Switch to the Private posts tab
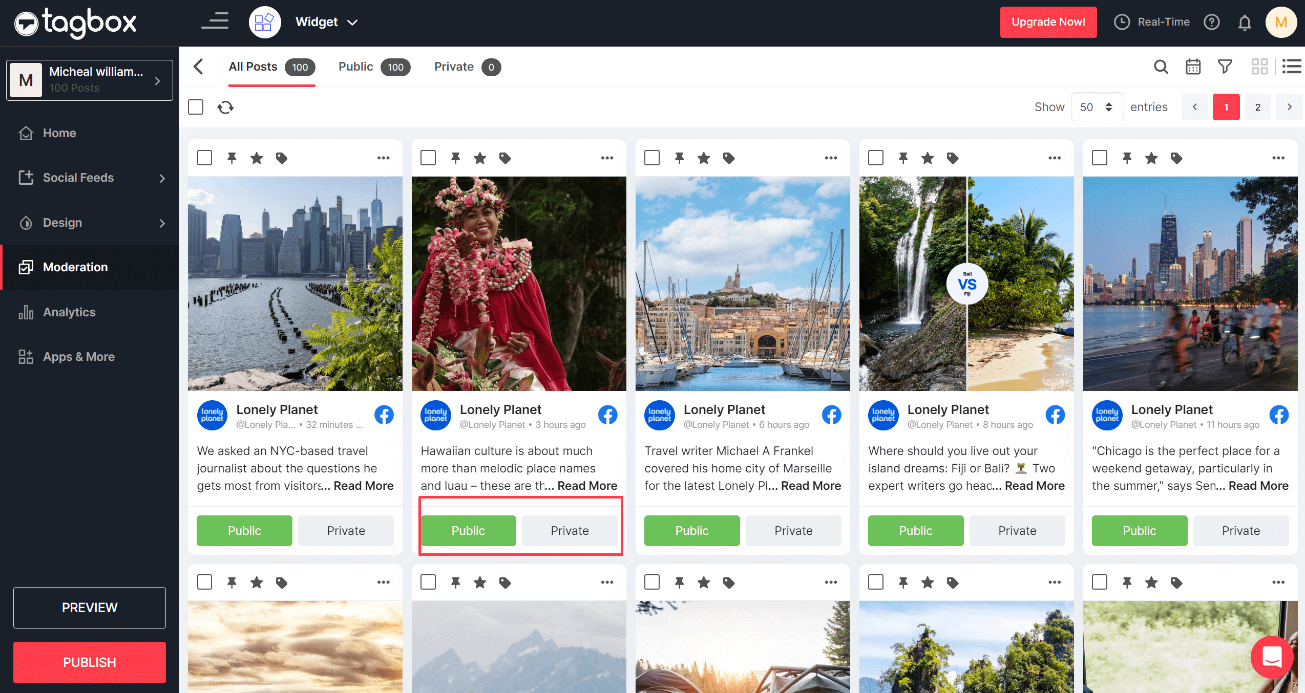Image resolution: width=1305 pixels, height=693 pixels. click(453, 67)
